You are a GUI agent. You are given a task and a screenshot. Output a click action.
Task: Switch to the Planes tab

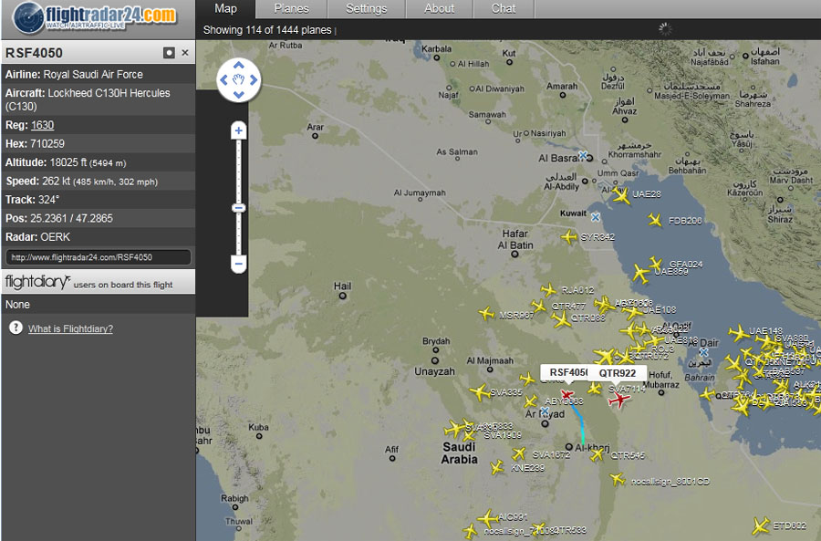[x=291, y=9]
